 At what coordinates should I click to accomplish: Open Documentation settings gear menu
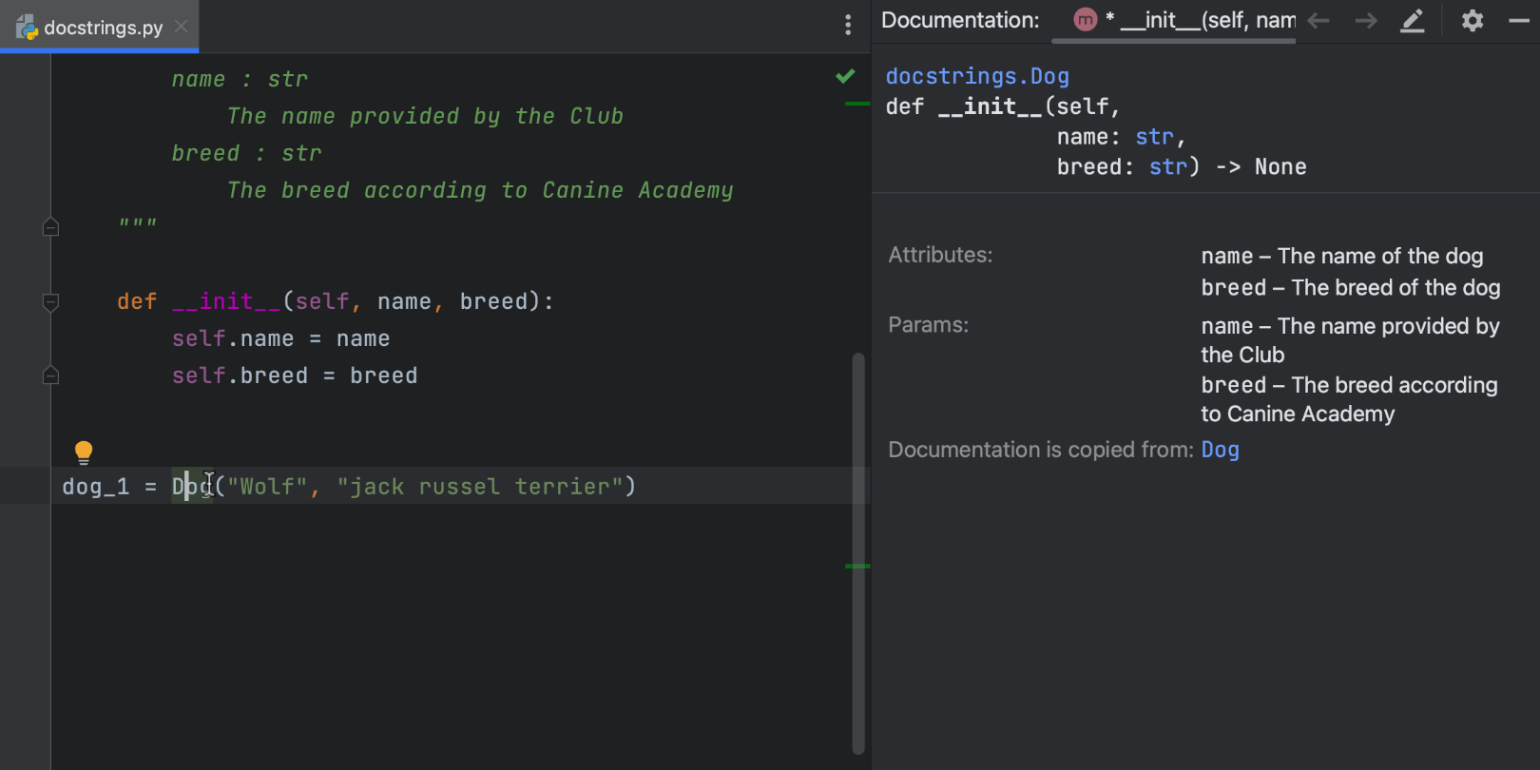pos(1473,21)
